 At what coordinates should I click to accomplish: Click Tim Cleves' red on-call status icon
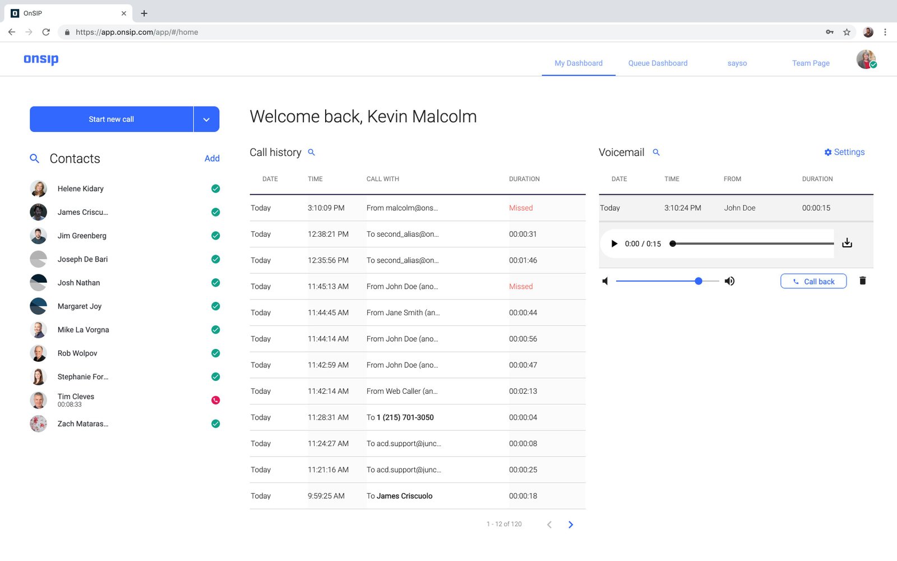215,400
